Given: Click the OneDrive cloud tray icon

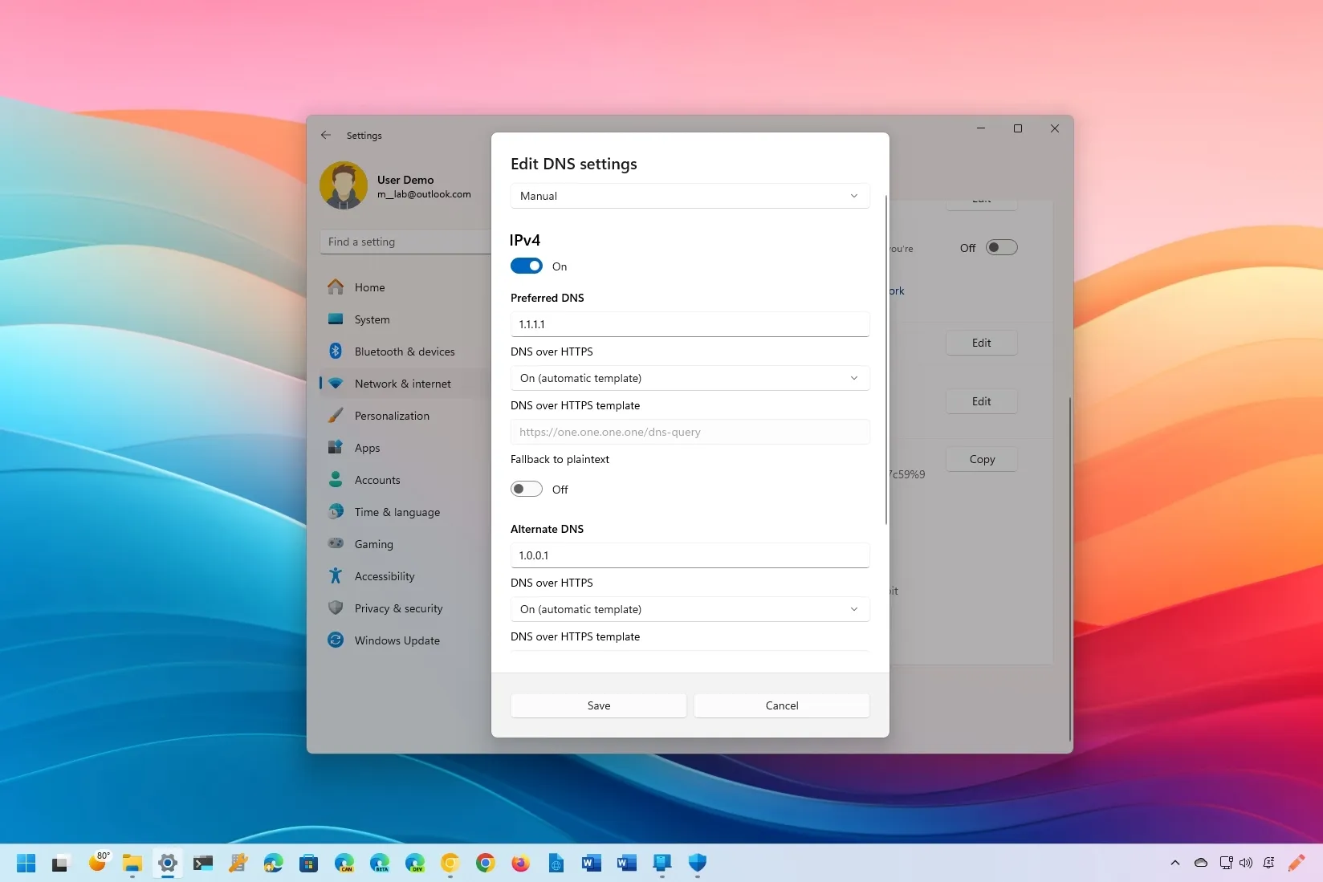Looking at the screenshot, I should coord(1201,863).
